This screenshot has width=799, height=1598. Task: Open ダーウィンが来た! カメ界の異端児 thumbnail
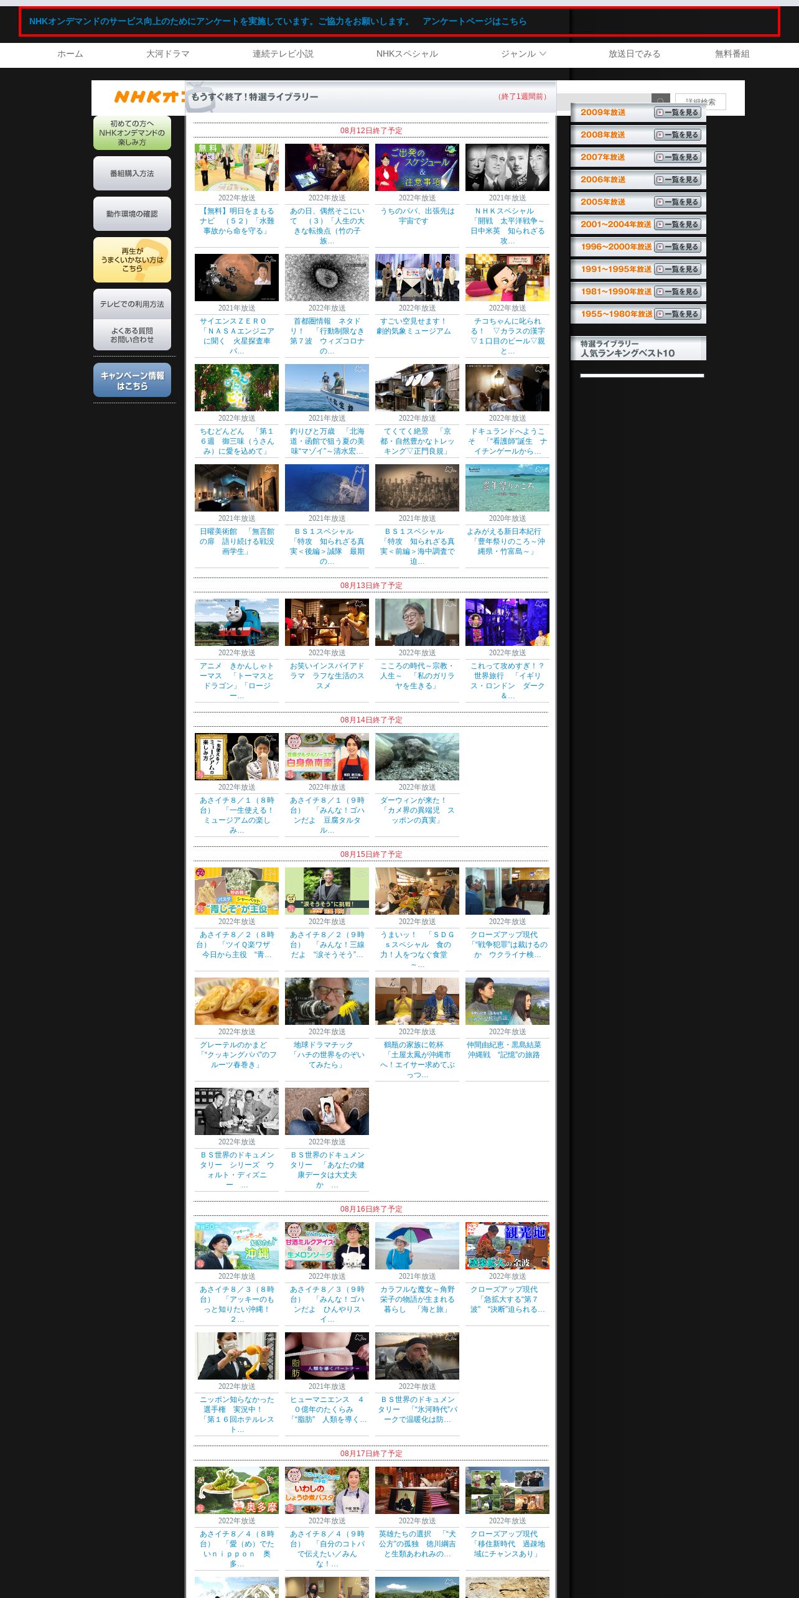pos(417,757)
